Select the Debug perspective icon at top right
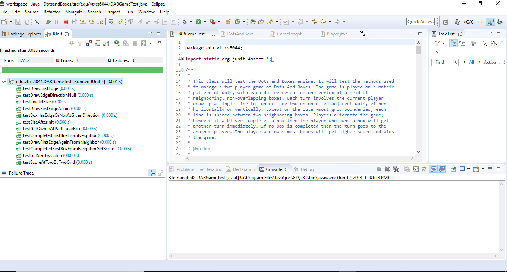 [500, 22]
